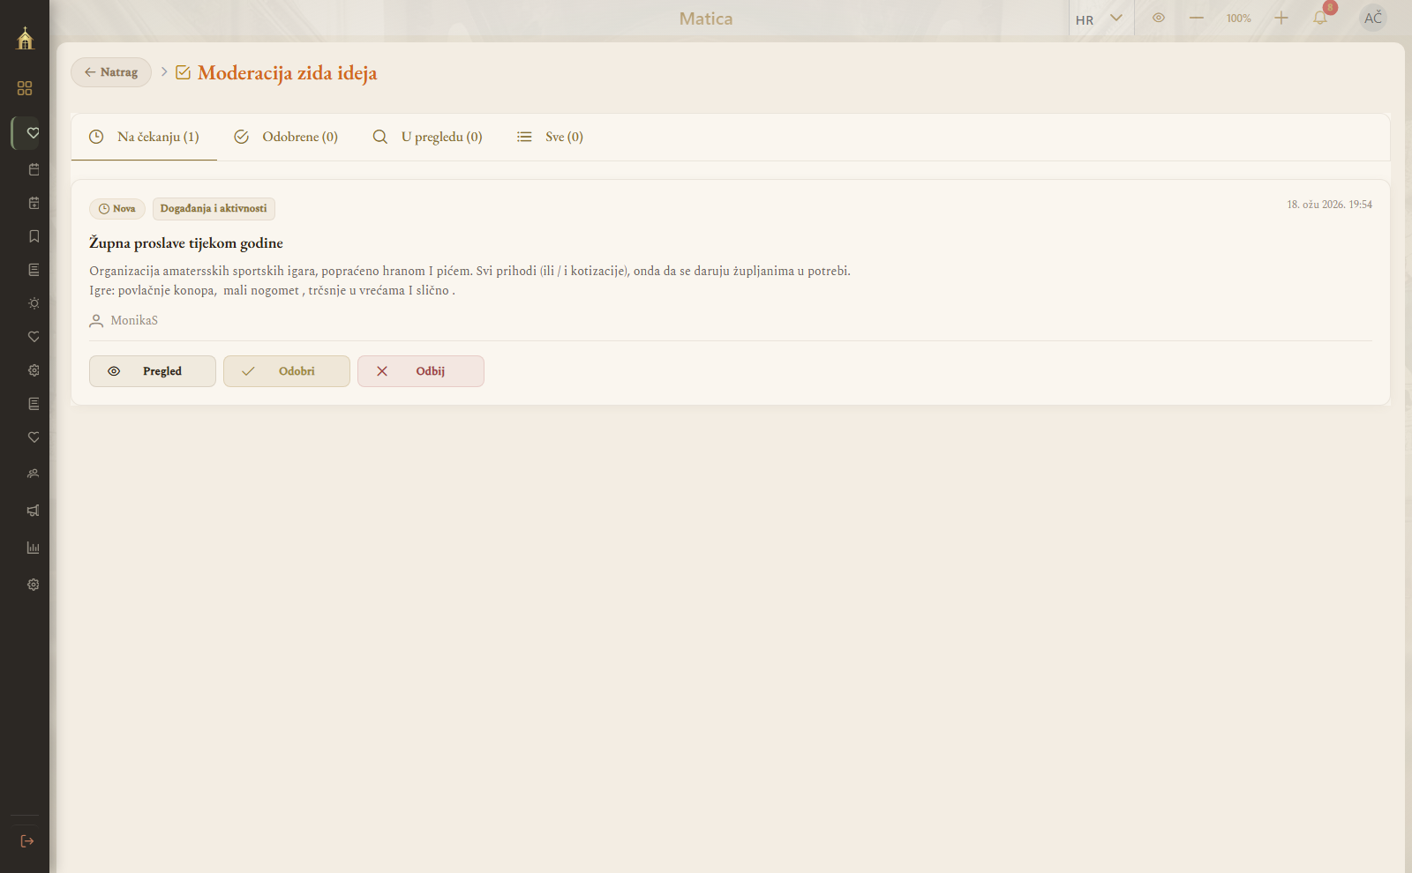The width and height of the screenshot is (1412, 873).
Task: Open the notifications bell icon
Action: (x=1320, y=18)
